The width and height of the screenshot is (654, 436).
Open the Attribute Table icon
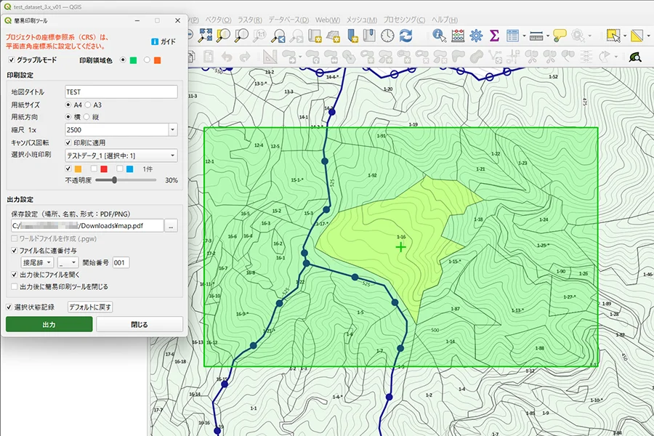(x=512, y=36)
